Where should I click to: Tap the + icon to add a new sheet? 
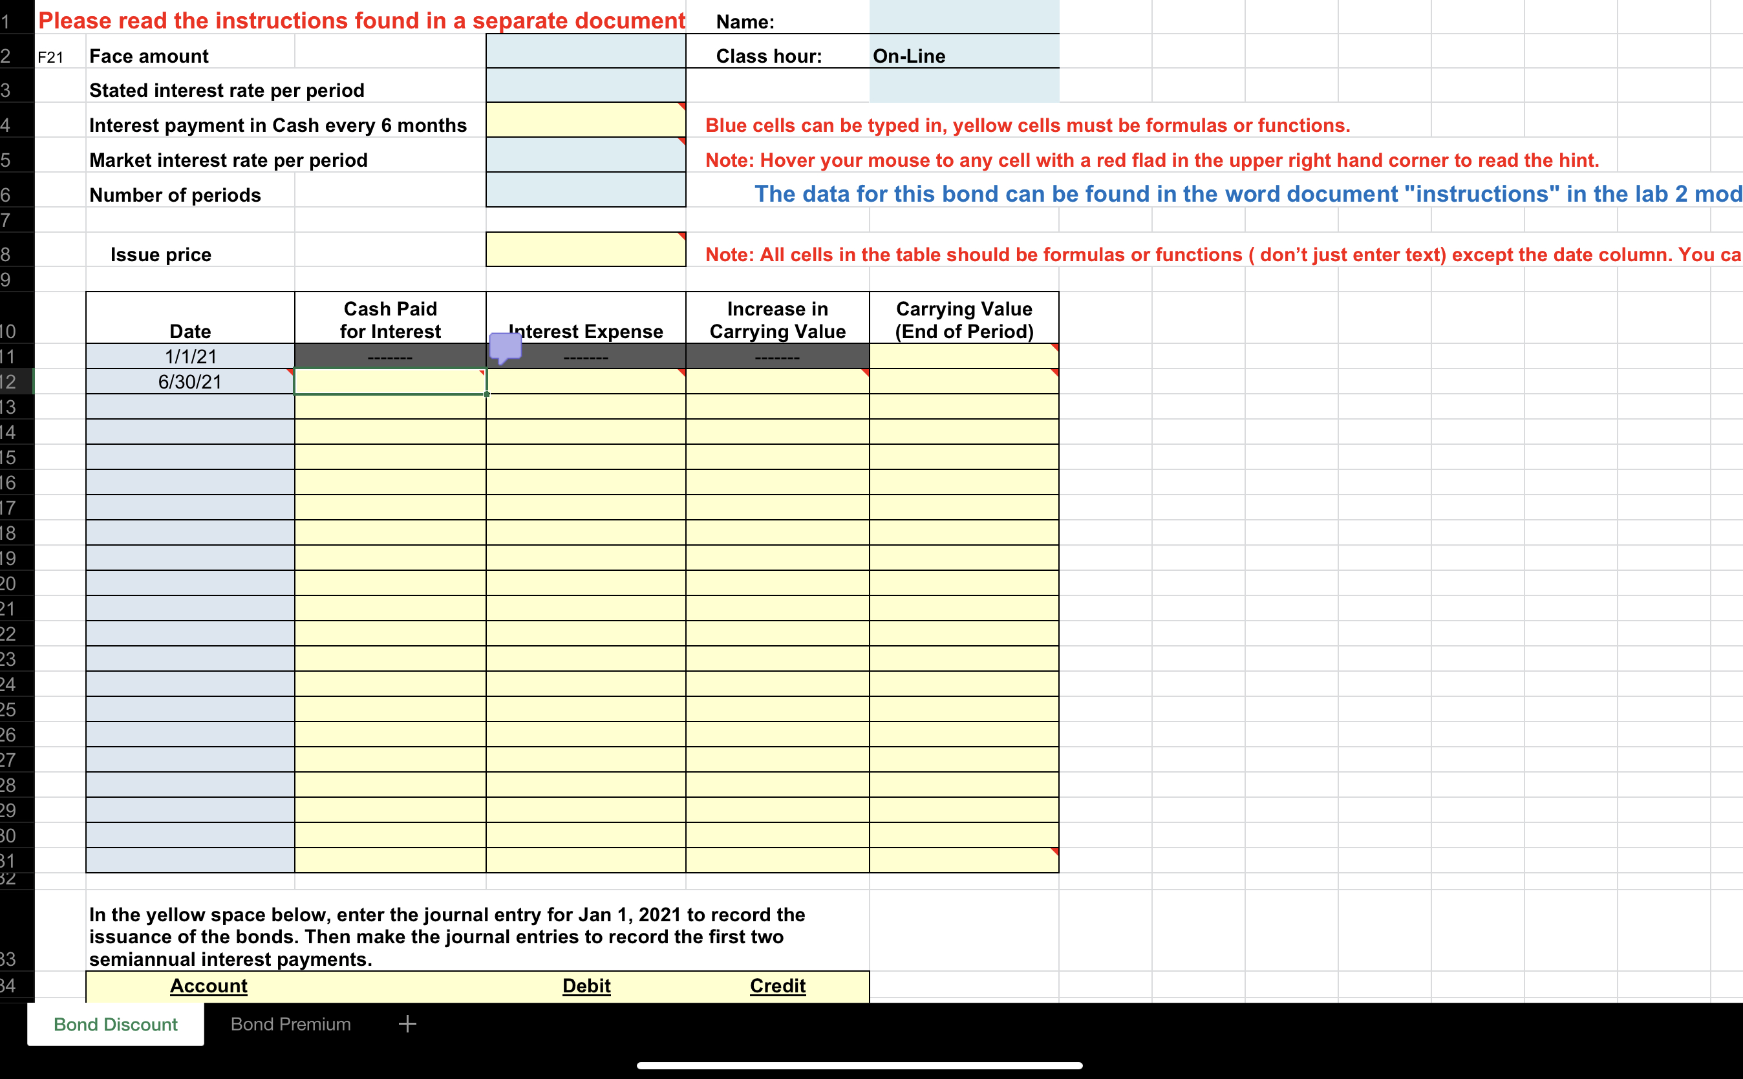[407, 1023]
